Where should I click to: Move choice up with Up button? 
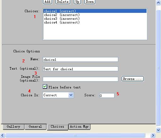tap(77, 2)
